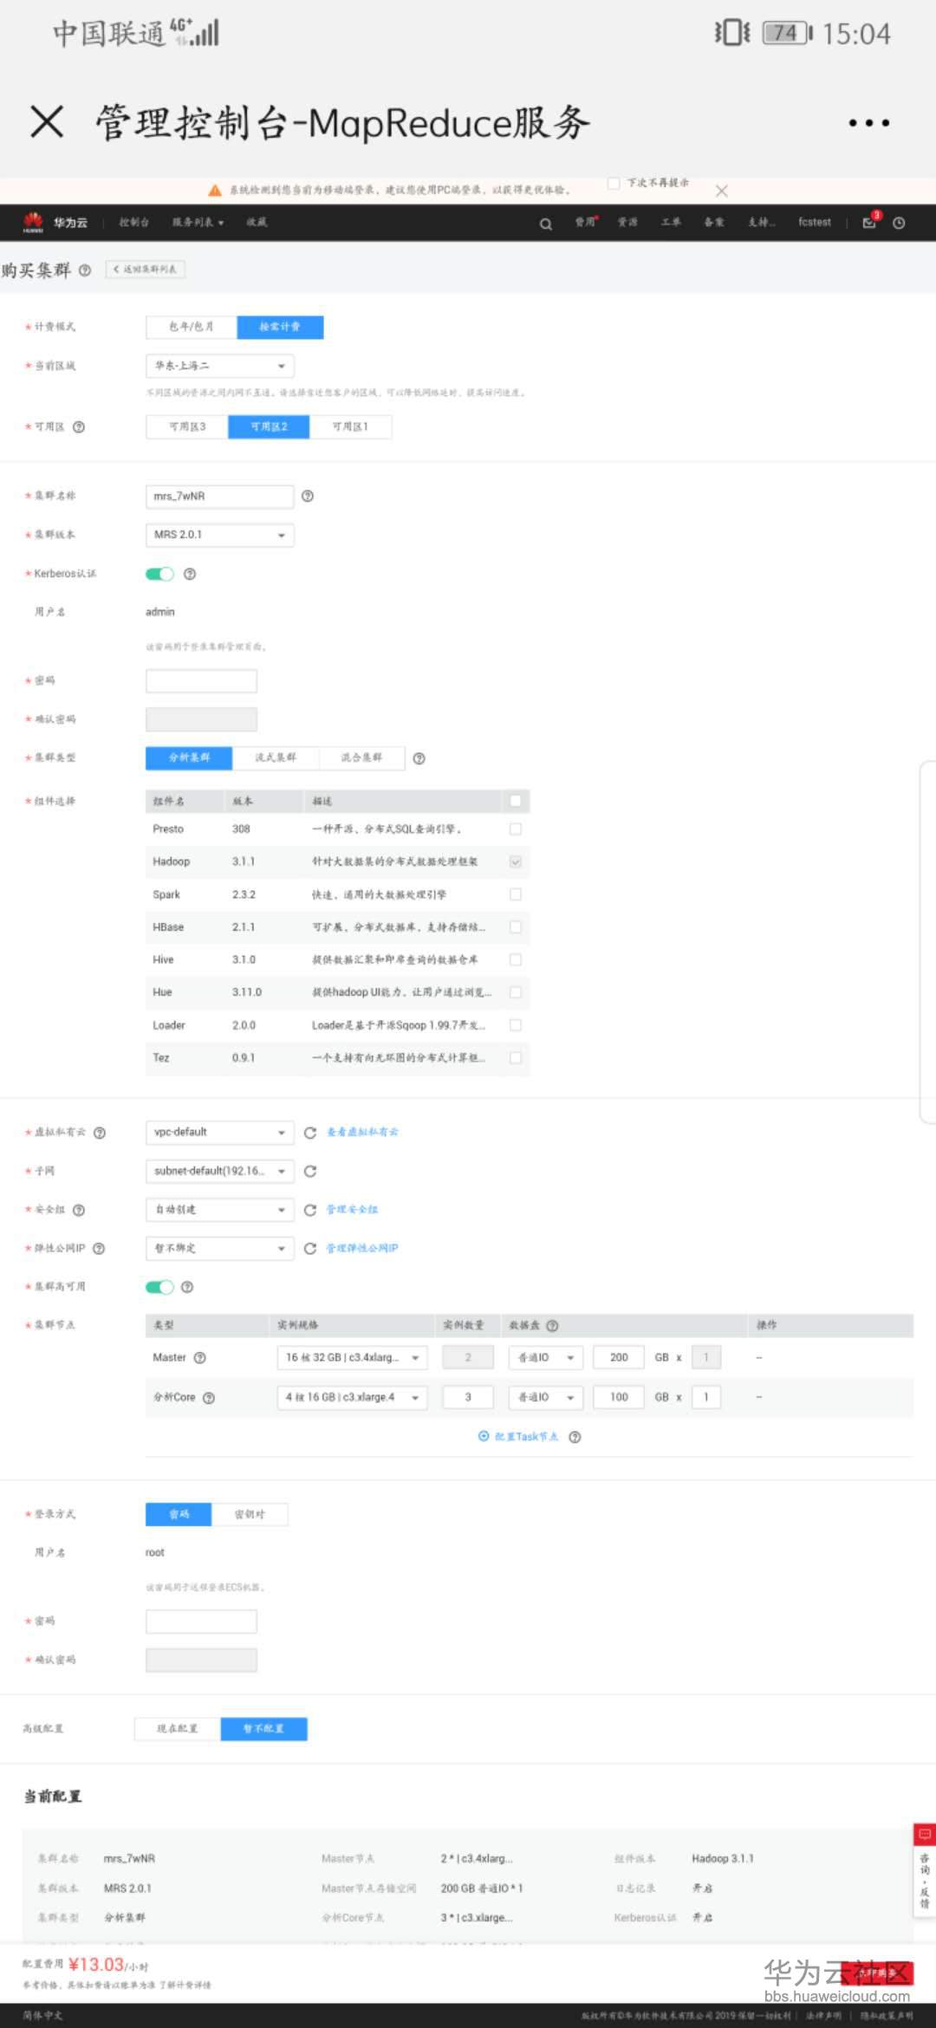The width and height of the screenshot is (936, 2028).
Task: Click the help icon beside 分析Core
Action: [x=209, y=1398]
